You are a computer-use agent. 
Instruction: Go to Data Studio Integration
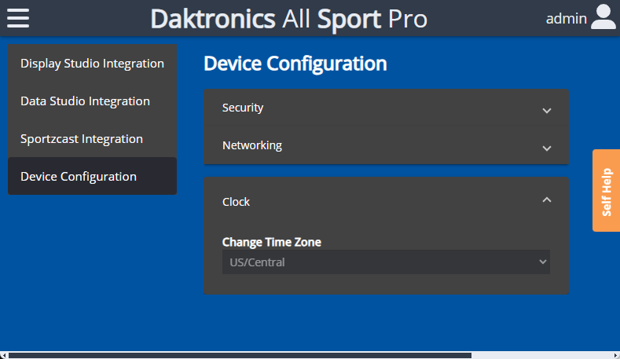click(x=85, y=101)
